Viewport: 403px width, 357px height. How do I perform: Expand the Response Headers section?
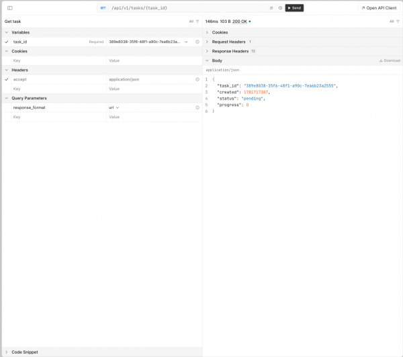click(x=207, y=51)
